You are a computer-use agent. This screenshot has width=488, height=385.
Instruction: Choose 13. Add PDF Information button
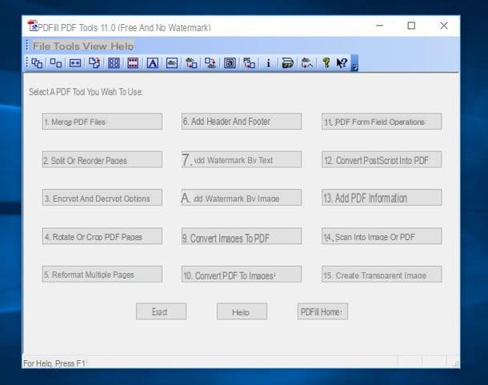point(382,198)
